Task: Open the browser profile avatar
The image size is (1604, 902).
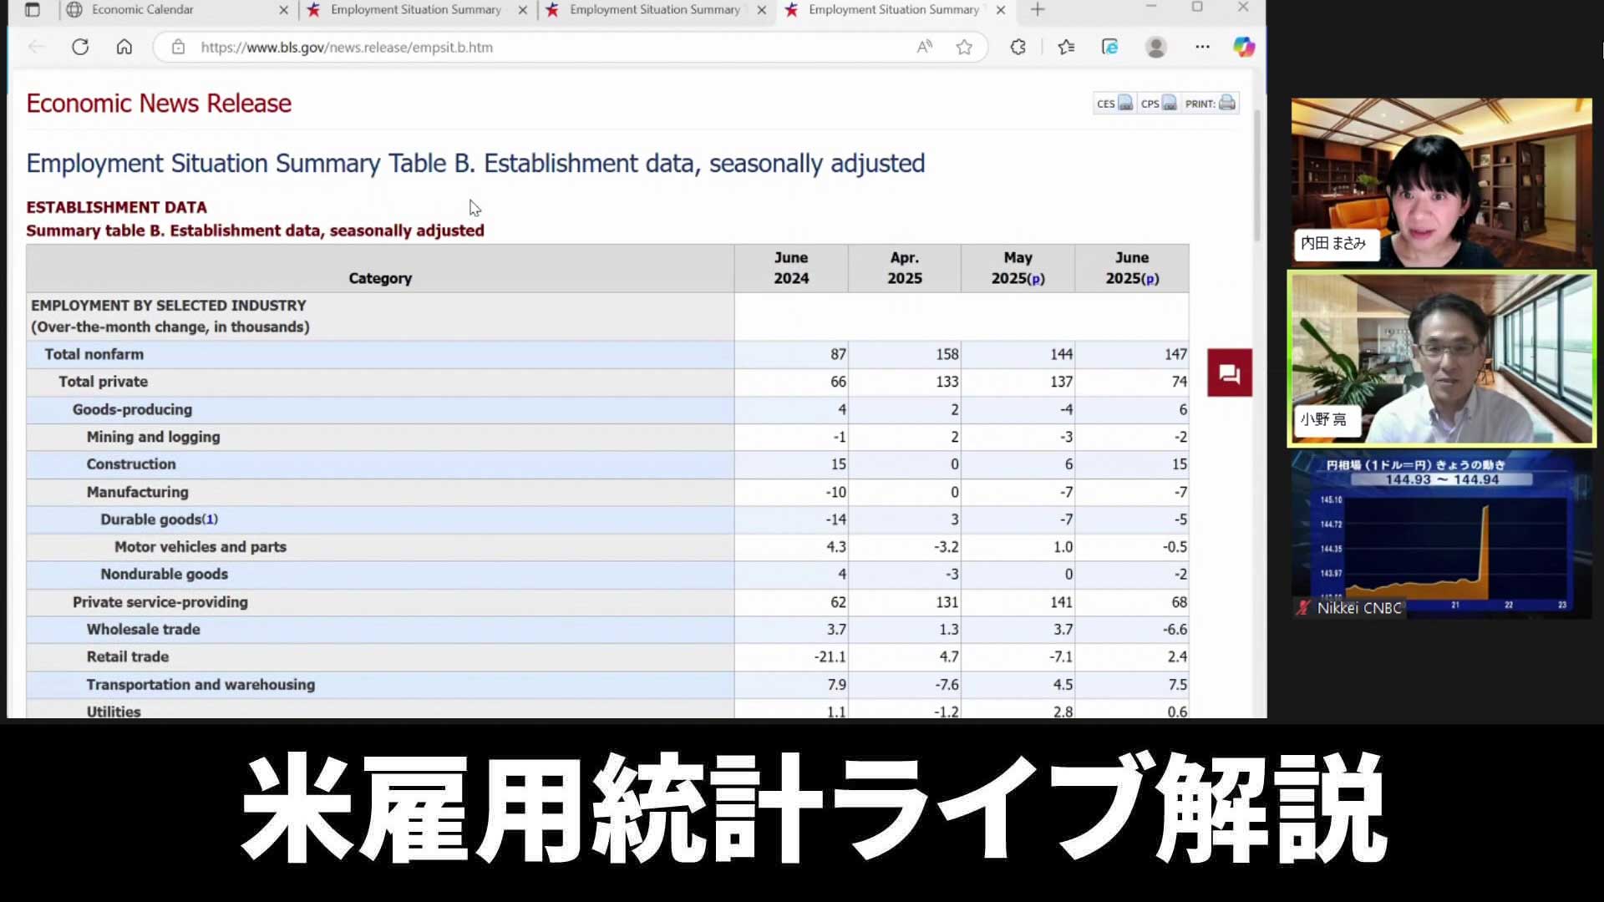Action: (x=1156, y=48)
